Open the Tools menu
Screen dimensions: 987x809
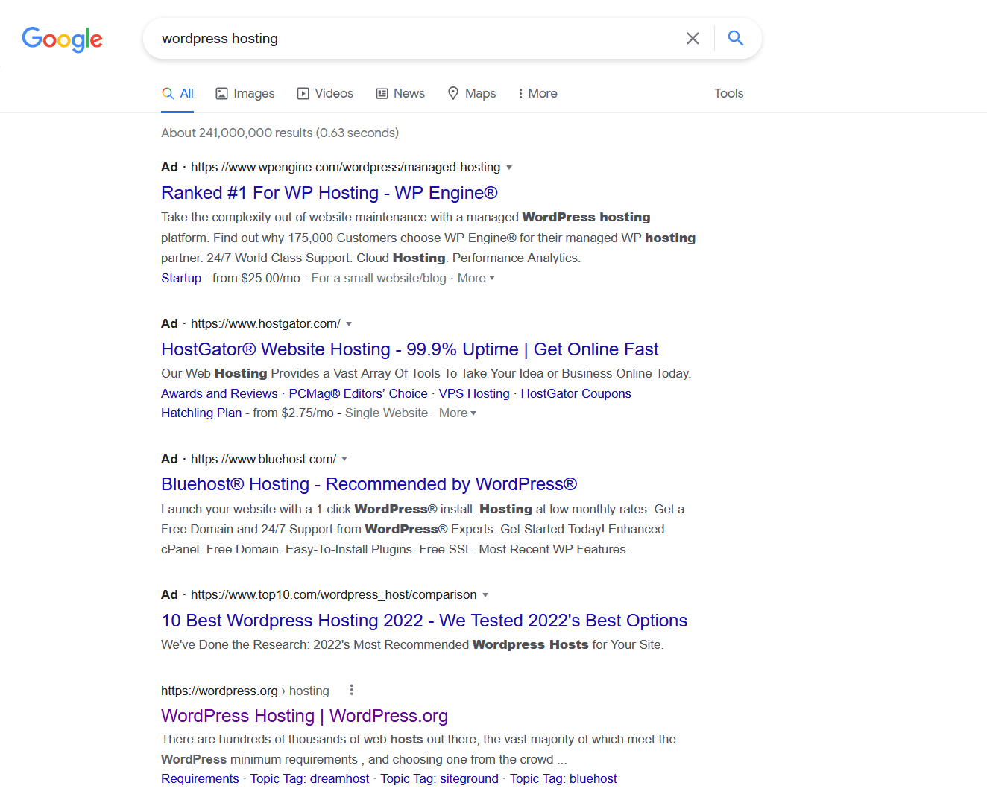[x=728, y=93]
